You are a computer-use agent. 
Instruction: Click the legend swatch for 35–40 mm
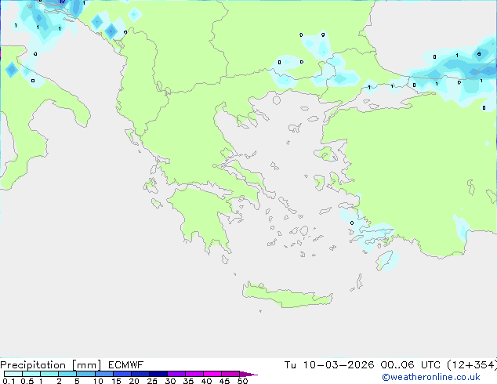point(194,374)
